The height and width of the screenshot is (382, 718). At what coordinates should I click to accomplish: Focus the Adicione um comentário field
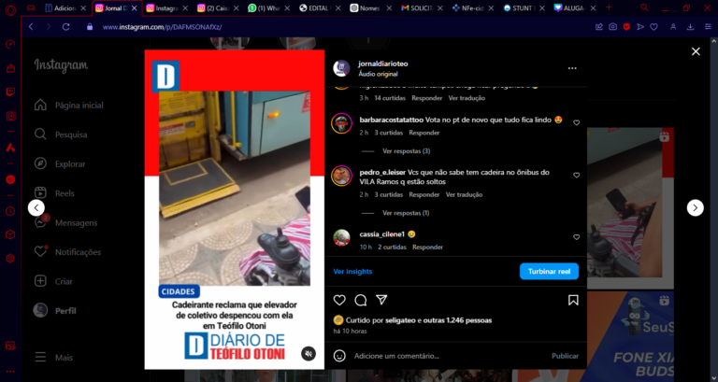point(449,356)
